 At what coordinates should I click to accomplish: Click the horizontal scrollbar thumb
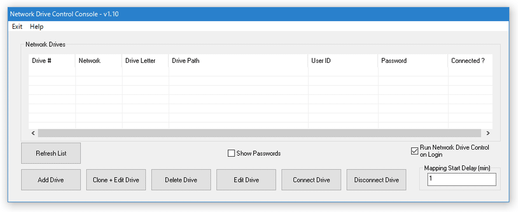260,133
